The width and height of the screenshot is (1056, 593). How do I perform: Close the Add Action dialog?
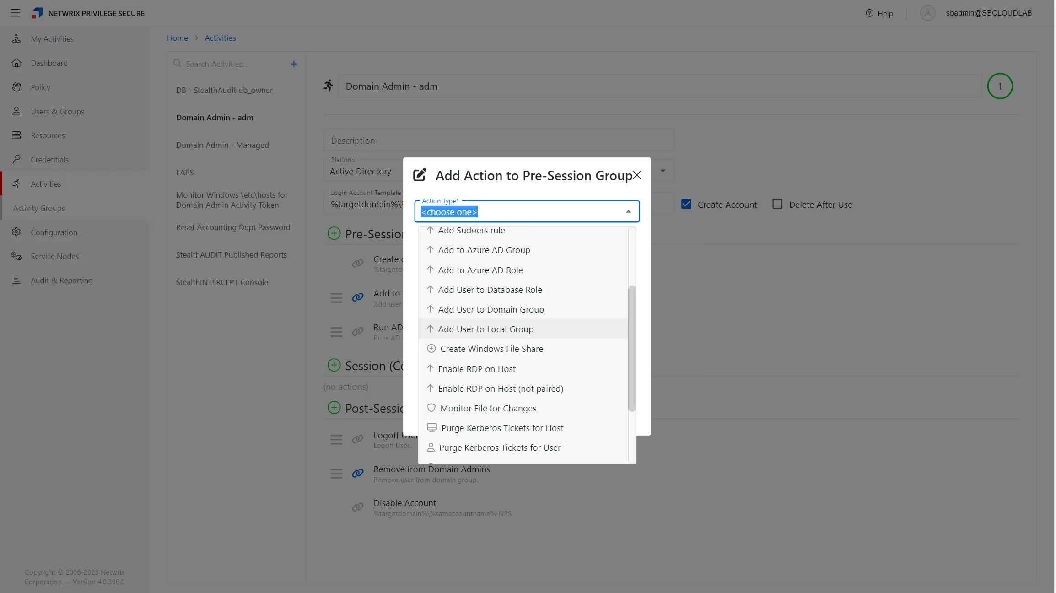pos(636,175)
